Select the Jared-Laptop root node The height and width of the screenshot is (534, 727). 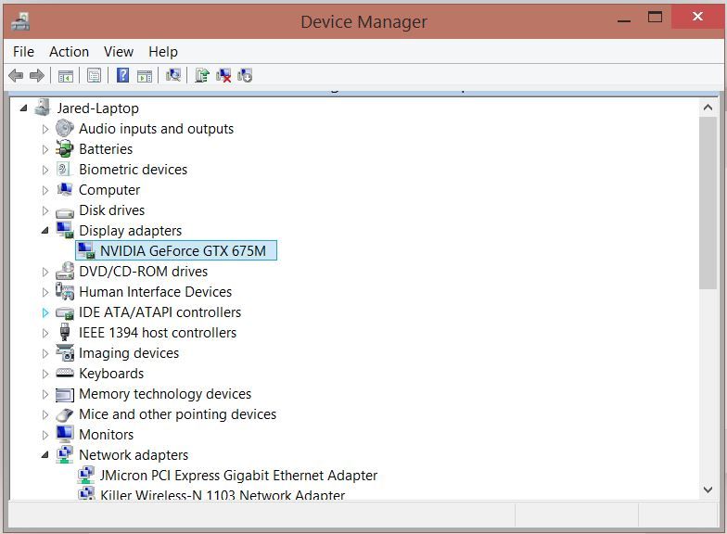click(x=97, y=108)
